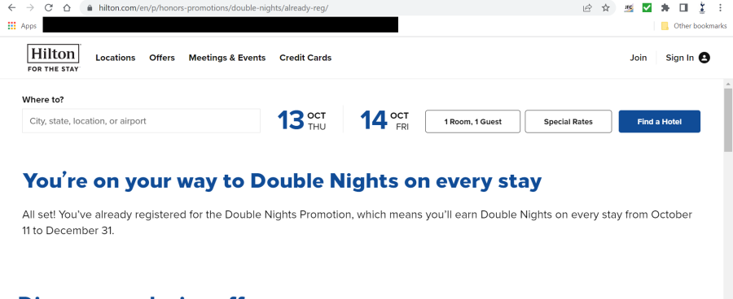Click the Find a Hotel button
This screenshot has height=299, width=733.
point(659,122)
